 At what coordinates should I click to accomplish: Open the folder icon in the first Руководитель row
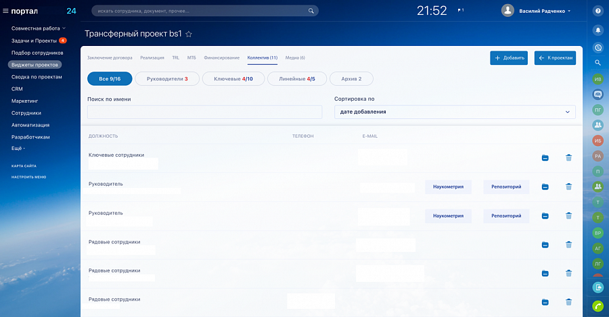tap(545, 187)
